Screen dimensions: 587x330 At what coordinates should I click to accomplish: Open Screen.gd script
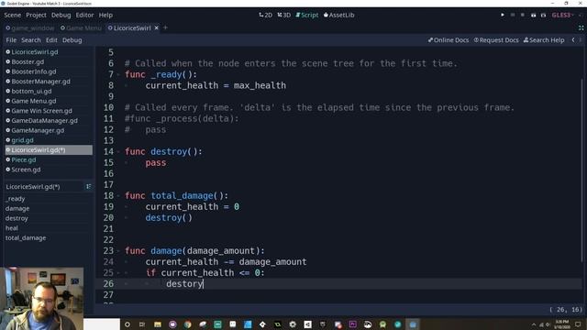49,170
